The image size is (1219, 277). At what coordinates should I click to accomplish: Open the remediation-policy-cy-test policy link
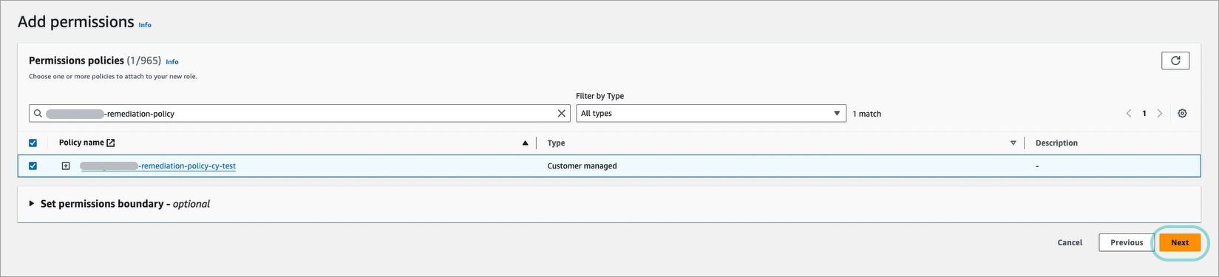pos(158,166)
